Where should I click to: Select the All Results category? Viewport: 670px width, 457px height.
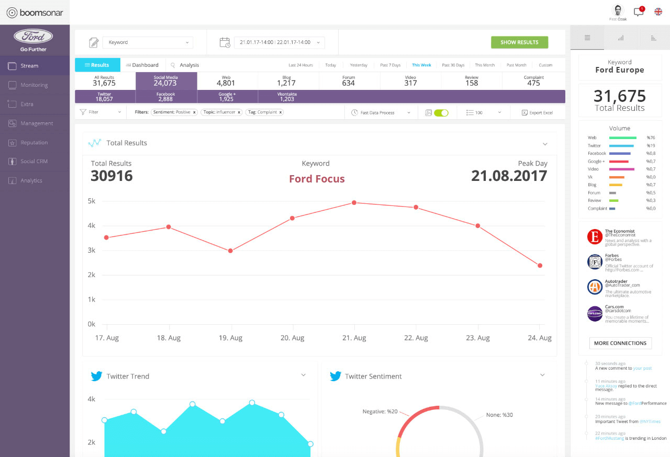click(x=105, y=81)
